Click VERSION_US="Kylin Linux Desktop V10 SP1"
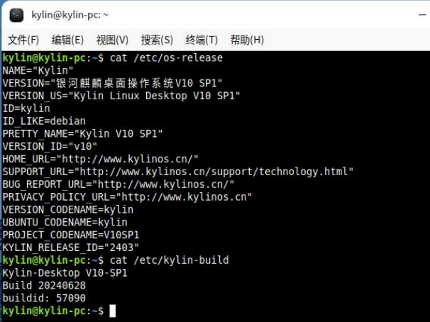430x322 pixels. [121, 96]
